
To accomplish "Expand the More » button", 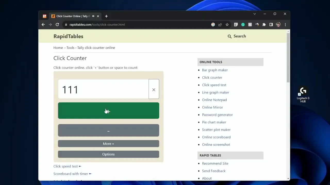I will tap(109, 144).
